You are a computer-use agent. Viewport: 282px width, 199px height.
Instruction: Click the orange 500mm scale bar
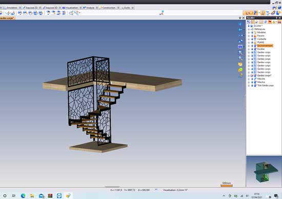point(227,186)
